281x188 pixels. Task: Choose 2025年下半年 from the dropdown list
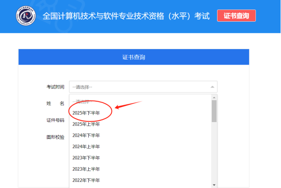click(140, 113)
